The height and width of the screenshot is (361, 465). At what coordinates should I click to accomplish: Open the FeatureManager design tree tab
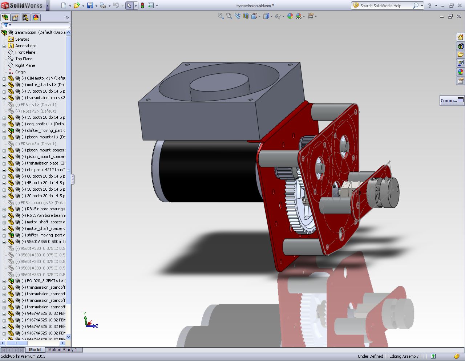coord(5,17)
